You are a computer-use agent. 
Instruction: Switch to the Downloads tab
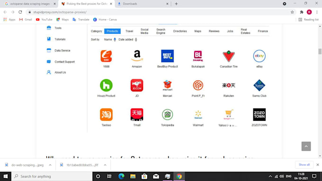pyautogui.click(x=143, y=4)
